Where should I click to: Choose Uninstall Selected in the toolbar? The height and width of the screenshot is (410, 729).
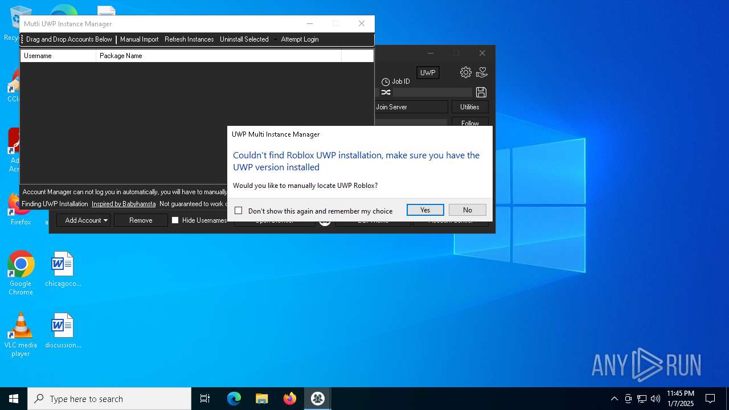[x=244, y=39]
